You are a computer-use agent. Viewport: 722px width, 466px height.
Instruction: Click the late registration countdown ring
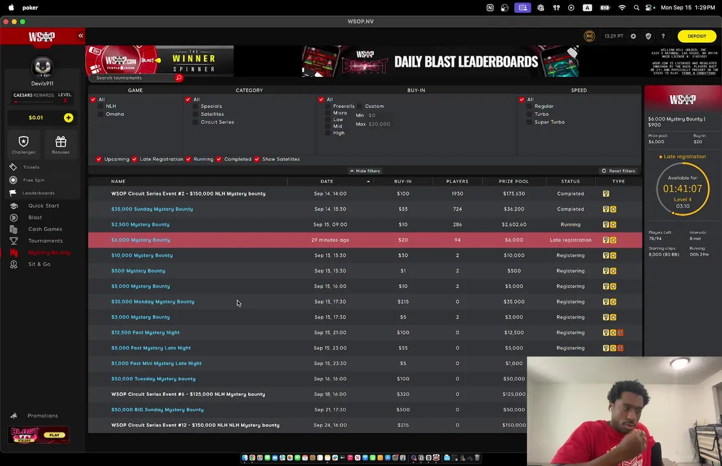[682, 189]
